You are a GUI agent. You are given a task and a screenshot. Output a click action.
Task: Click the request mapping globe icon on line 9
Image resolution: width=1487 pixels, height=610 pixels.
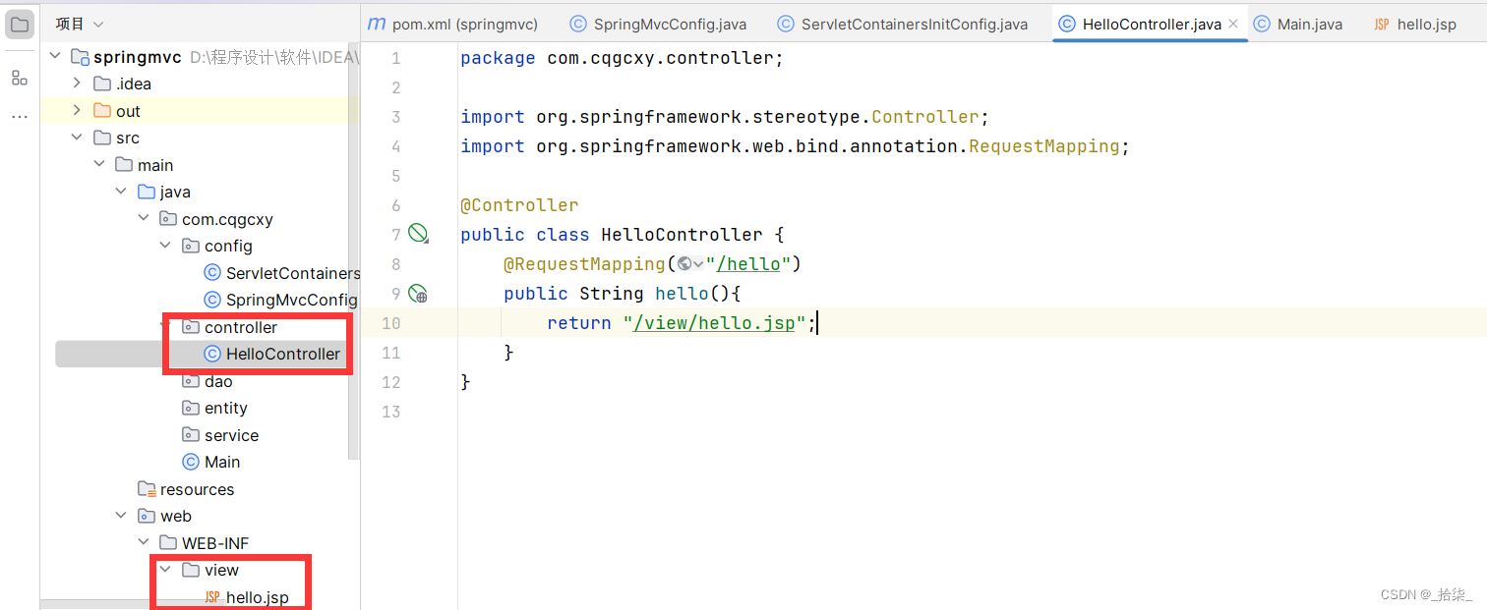(x=419, y=293)
